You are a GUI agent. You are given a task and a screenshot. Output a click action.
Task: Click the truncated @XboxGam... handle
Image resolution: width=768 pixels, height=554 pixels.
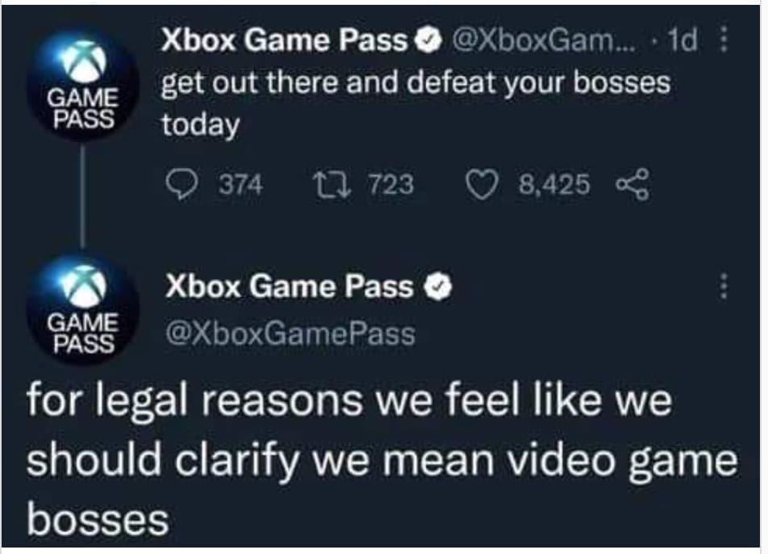(543, 41)
